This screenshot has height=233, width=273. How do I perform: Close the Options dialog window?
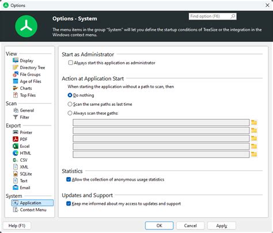tap(267, 5)
